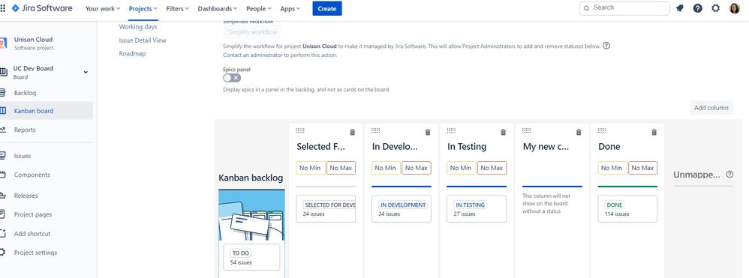Set No Min for In Testing column
This screenshot has height=278, width=749.
click(x=461, y=168)
